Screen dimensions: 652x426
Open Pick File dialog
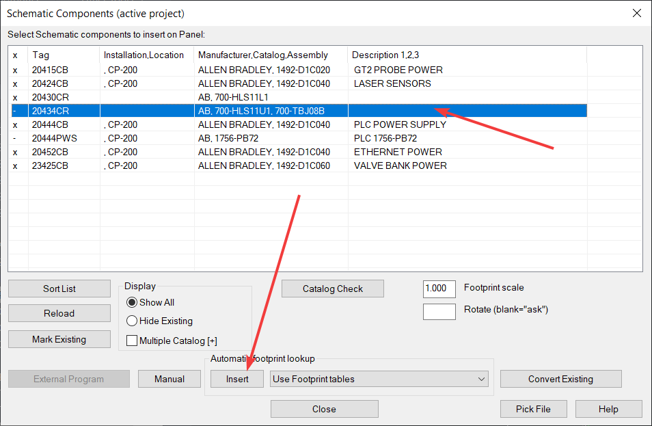pyautogui.click(x=534, y=409)
